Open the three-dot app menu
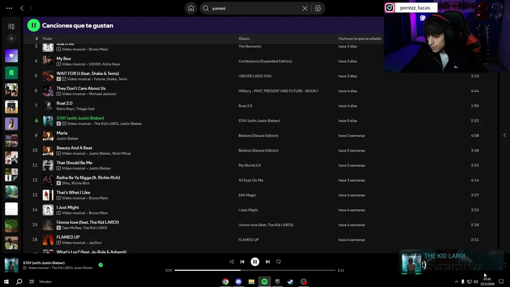510x287 pixels. [9, 8]
